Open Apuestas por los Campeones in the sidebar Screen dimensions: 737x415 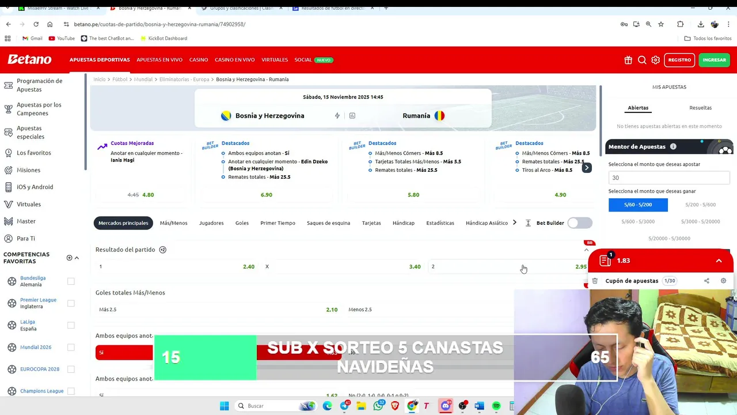39,109
